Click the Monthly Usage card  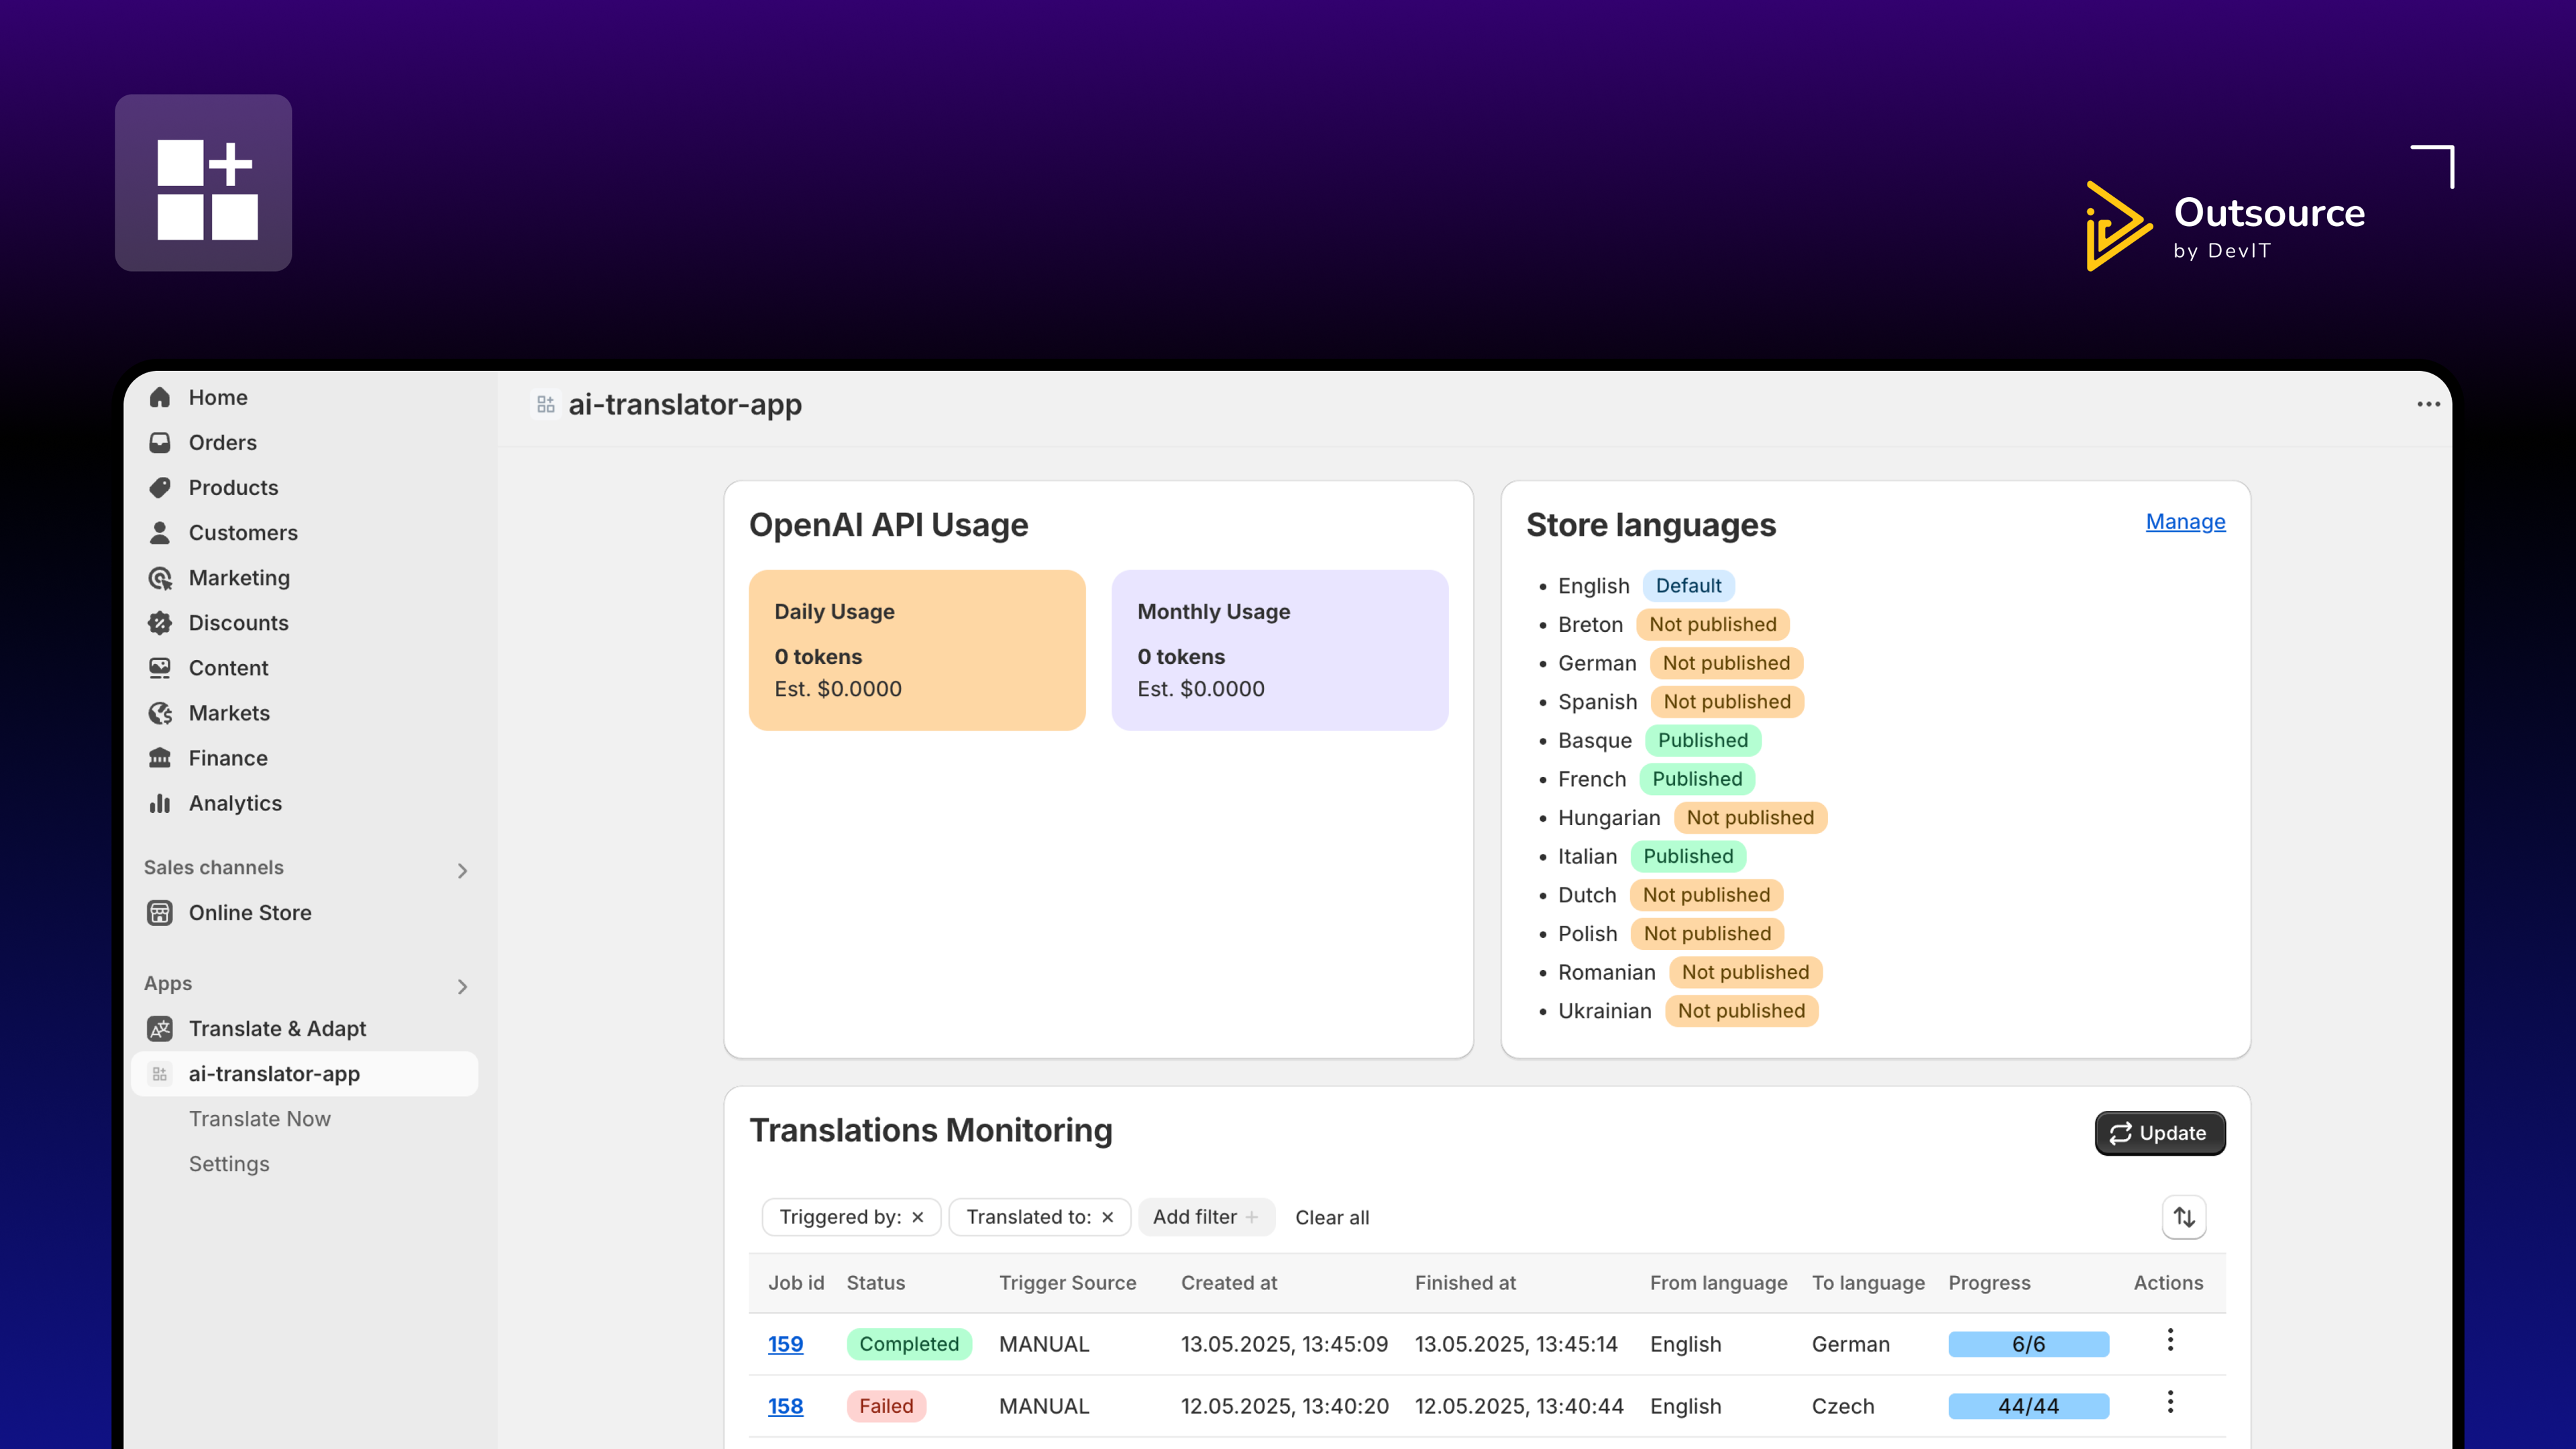click(1280, 650)
